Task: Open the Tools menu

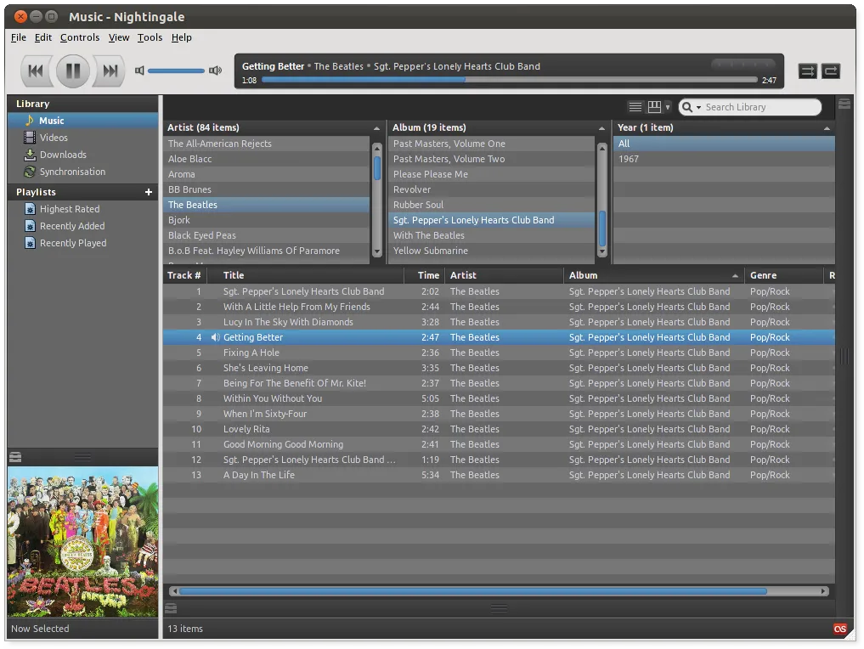Action: point(150,37)
